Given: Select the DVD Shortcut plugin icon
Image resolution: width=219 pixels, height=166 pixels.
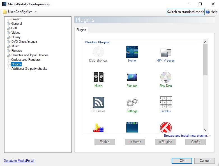Looking at the screenshot, I should 98,52.
